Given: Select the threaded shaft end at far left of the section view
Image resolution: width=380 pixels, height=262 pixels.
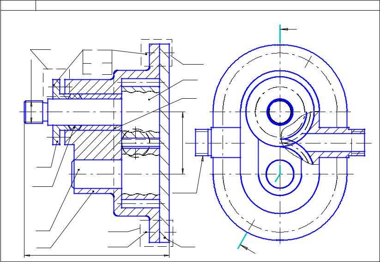Looking at the screenshot, I should [34, 112].
